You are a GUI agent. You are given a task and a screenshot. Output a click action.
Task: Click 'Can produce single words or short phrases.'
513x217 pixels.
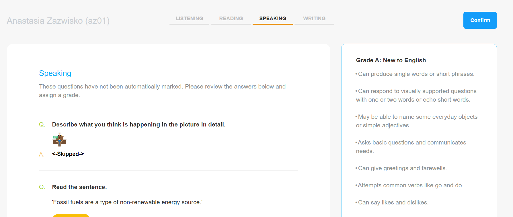[x=415, y=74]
